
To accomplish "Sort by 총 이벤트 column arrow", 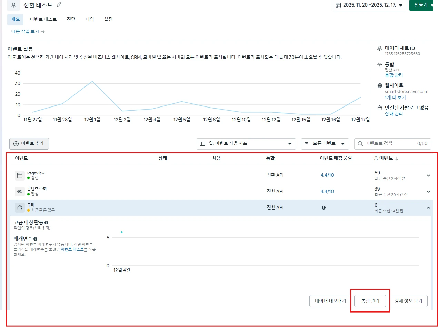I will coord(397,159).
